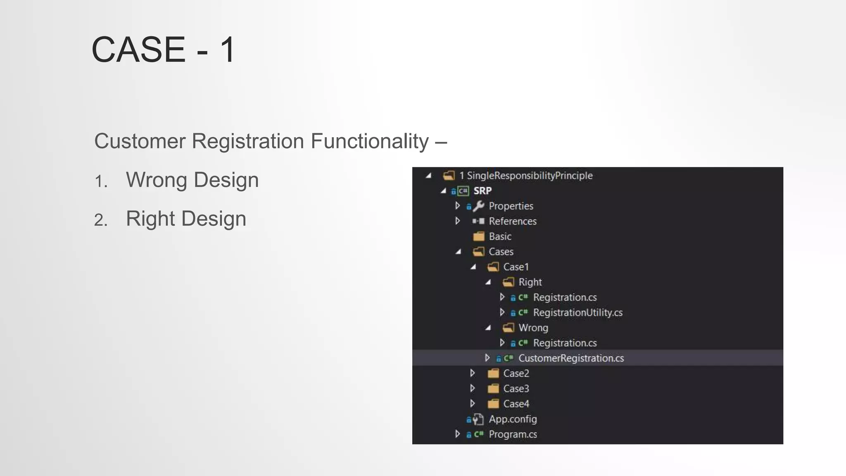
Task: Click the SRP C# project icon
Action: [463, 191]
